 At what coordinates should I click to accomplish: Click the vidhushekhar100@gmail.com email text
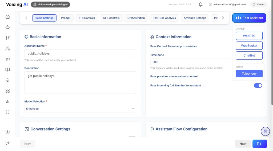click(230, 5)
